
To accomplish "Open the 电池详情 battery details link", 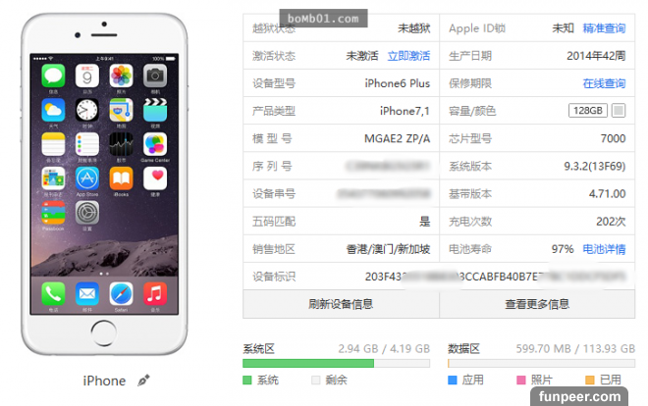I will (604, 249).
